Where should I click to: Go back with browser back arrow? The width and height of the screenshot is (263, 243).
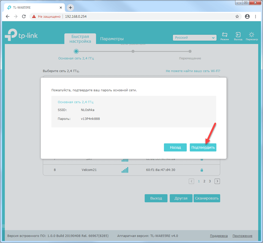8,16
